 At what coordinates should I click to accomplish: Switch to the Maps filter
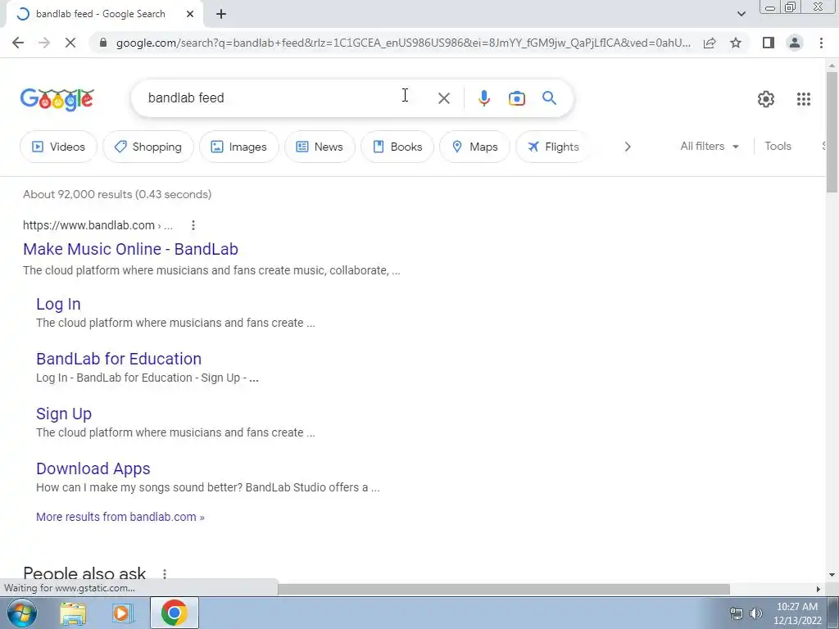(x=474, y=147)
